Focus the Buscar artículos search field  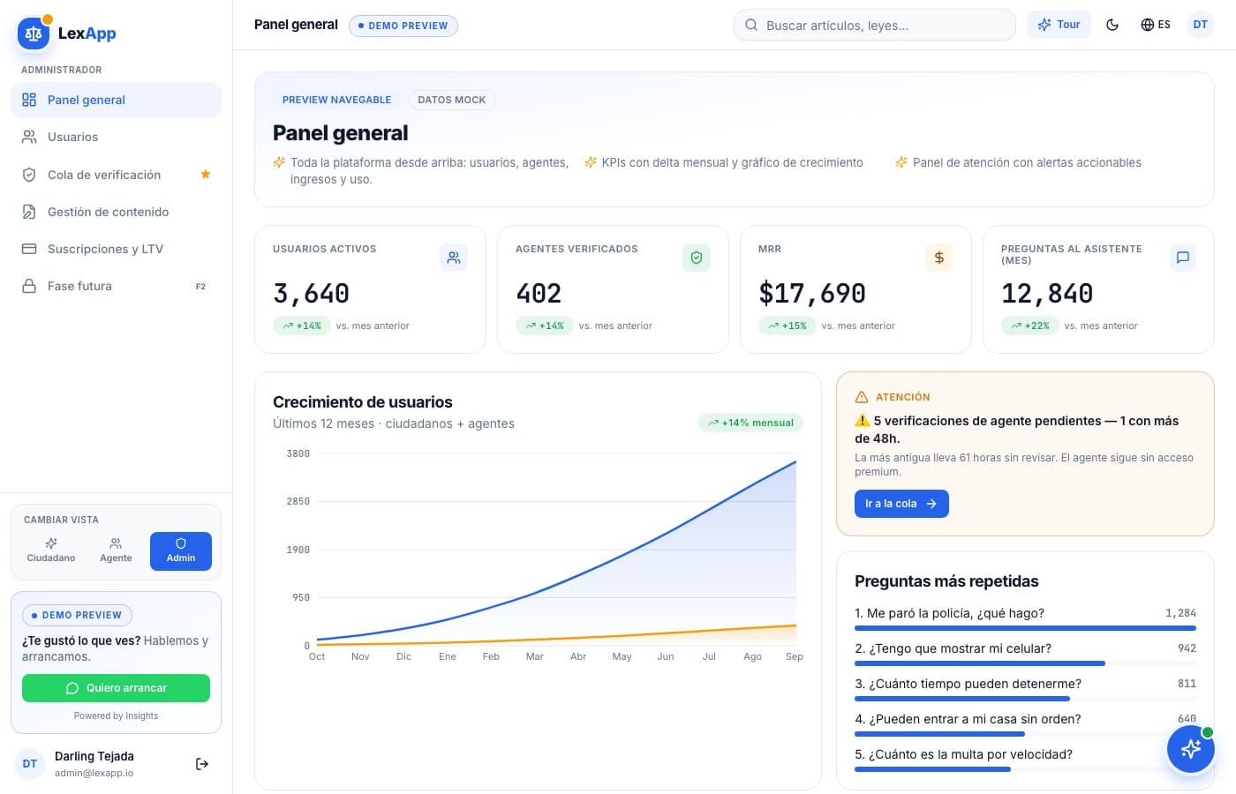(x=874, y=25)
